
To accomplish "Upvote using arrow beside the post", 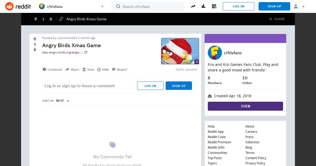I will point(35,39).
